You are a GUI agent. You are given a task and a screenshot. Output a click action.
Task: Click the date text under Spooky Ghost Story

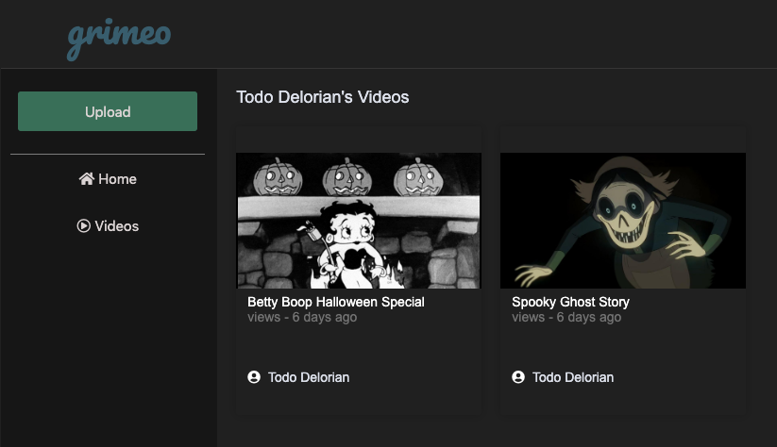pos(566,318)
